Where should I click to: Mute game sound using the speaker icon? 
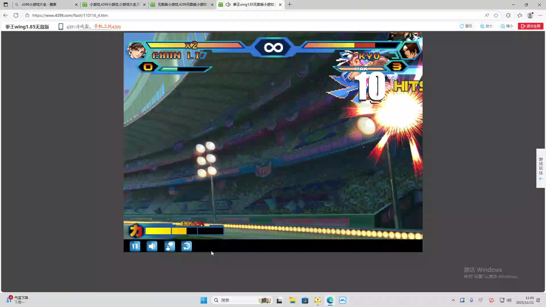point(152,246)
